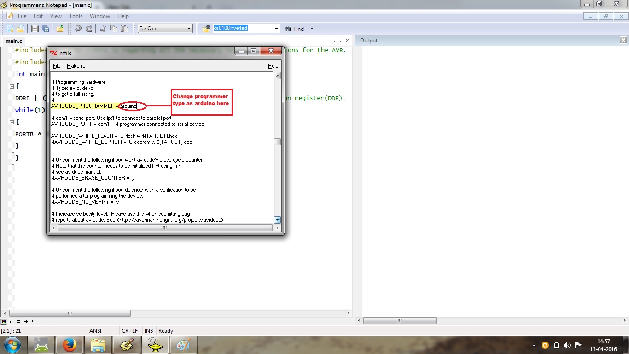Viewport: 629px width, 354px height.
Task: Close the main.c document tab
Action: pyautogui.click(x=348, y=41)
